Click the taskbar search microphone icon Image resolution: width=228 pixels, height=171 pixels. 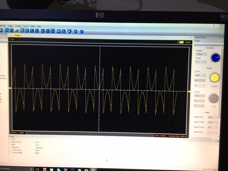[31, 169]
